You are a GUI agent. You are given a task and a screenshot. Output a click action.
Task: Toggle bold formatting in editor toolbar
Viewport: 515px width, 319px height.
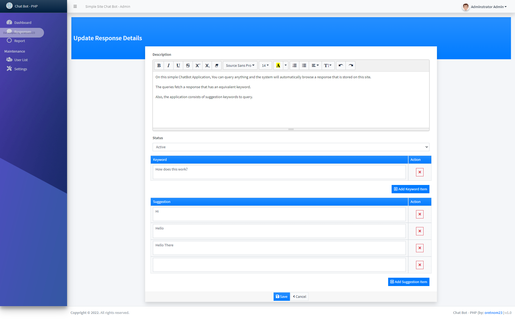pyautogui.click(x=159, y=65)
